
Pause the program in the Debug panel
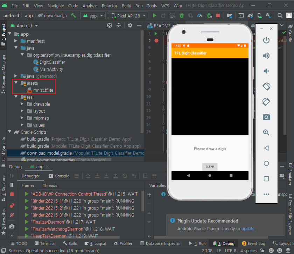12,185
